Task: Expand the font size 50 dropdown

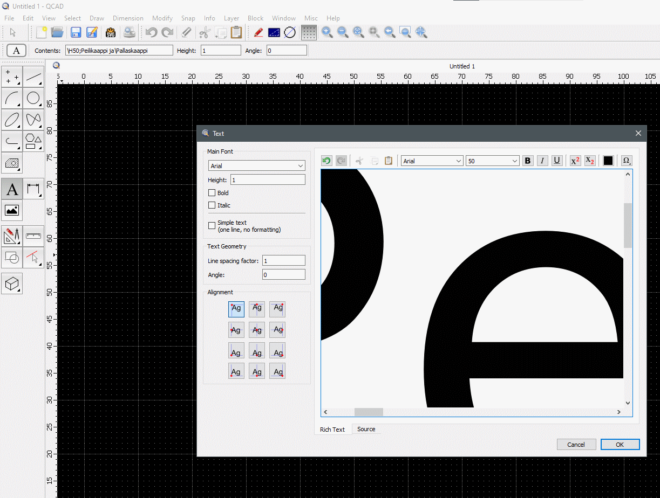Action: [492, 161]
